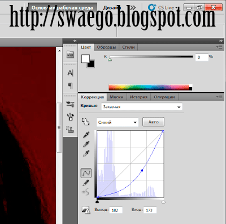Click the Выход value field

click(116, 210)
